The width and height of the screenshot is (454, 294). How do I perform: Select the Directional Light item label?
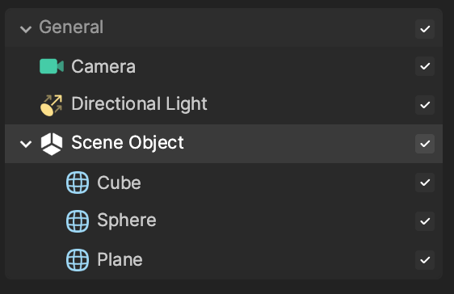click(139, 104)
